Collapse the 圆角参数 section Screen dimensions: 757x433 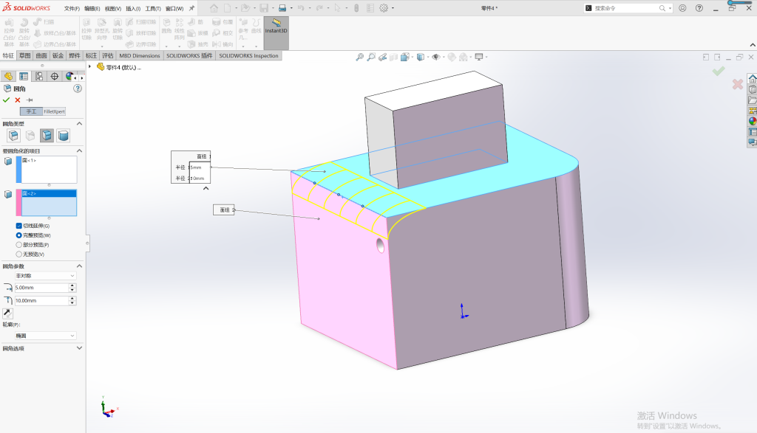pyautogui.click(x=79, y=266)
